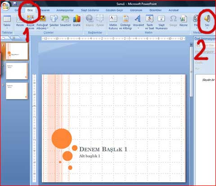Open the Acrobat tab

tap(174, 10)
